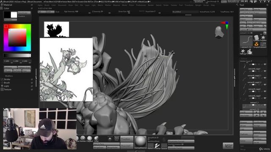Click the Color palette icon

[x=2, y=8]
